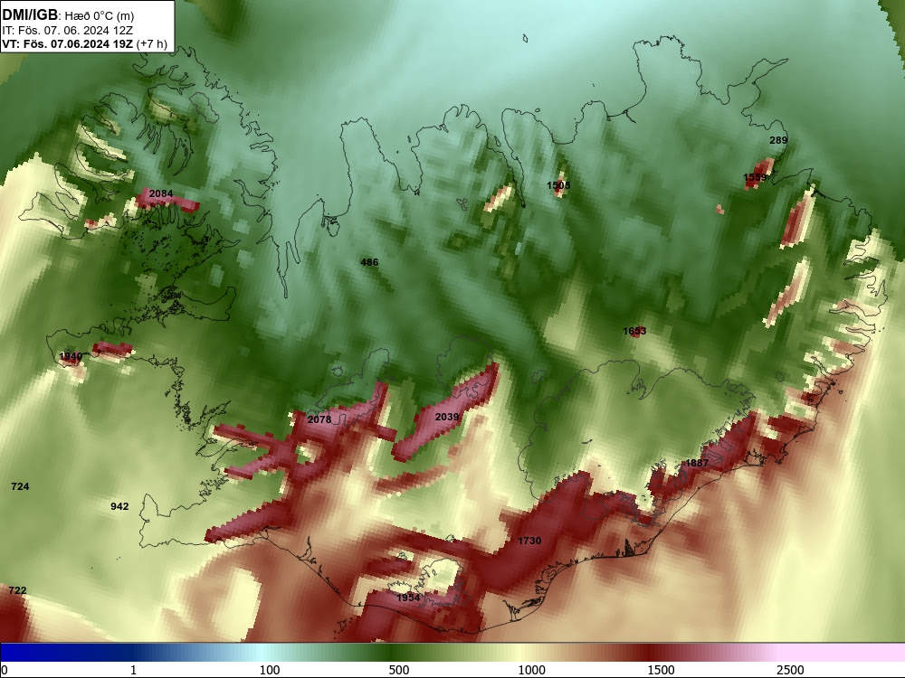The height and width of the screenshot is (678, 905).
Task: Click the 500 tick on the color scale
Action: coord(399,670)
